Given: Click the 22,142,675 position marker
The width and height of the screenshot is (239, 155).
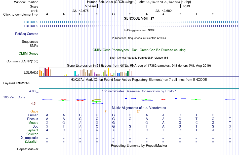Looking at the screenshot, I should (x=81, y=11).
